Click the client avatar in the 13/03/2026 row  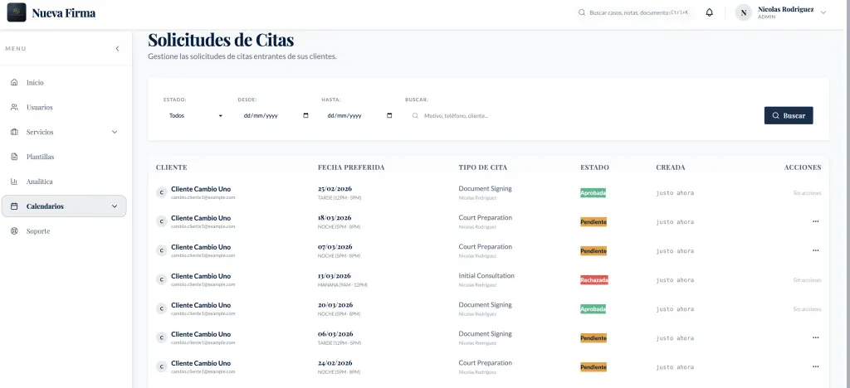point(162,279)
